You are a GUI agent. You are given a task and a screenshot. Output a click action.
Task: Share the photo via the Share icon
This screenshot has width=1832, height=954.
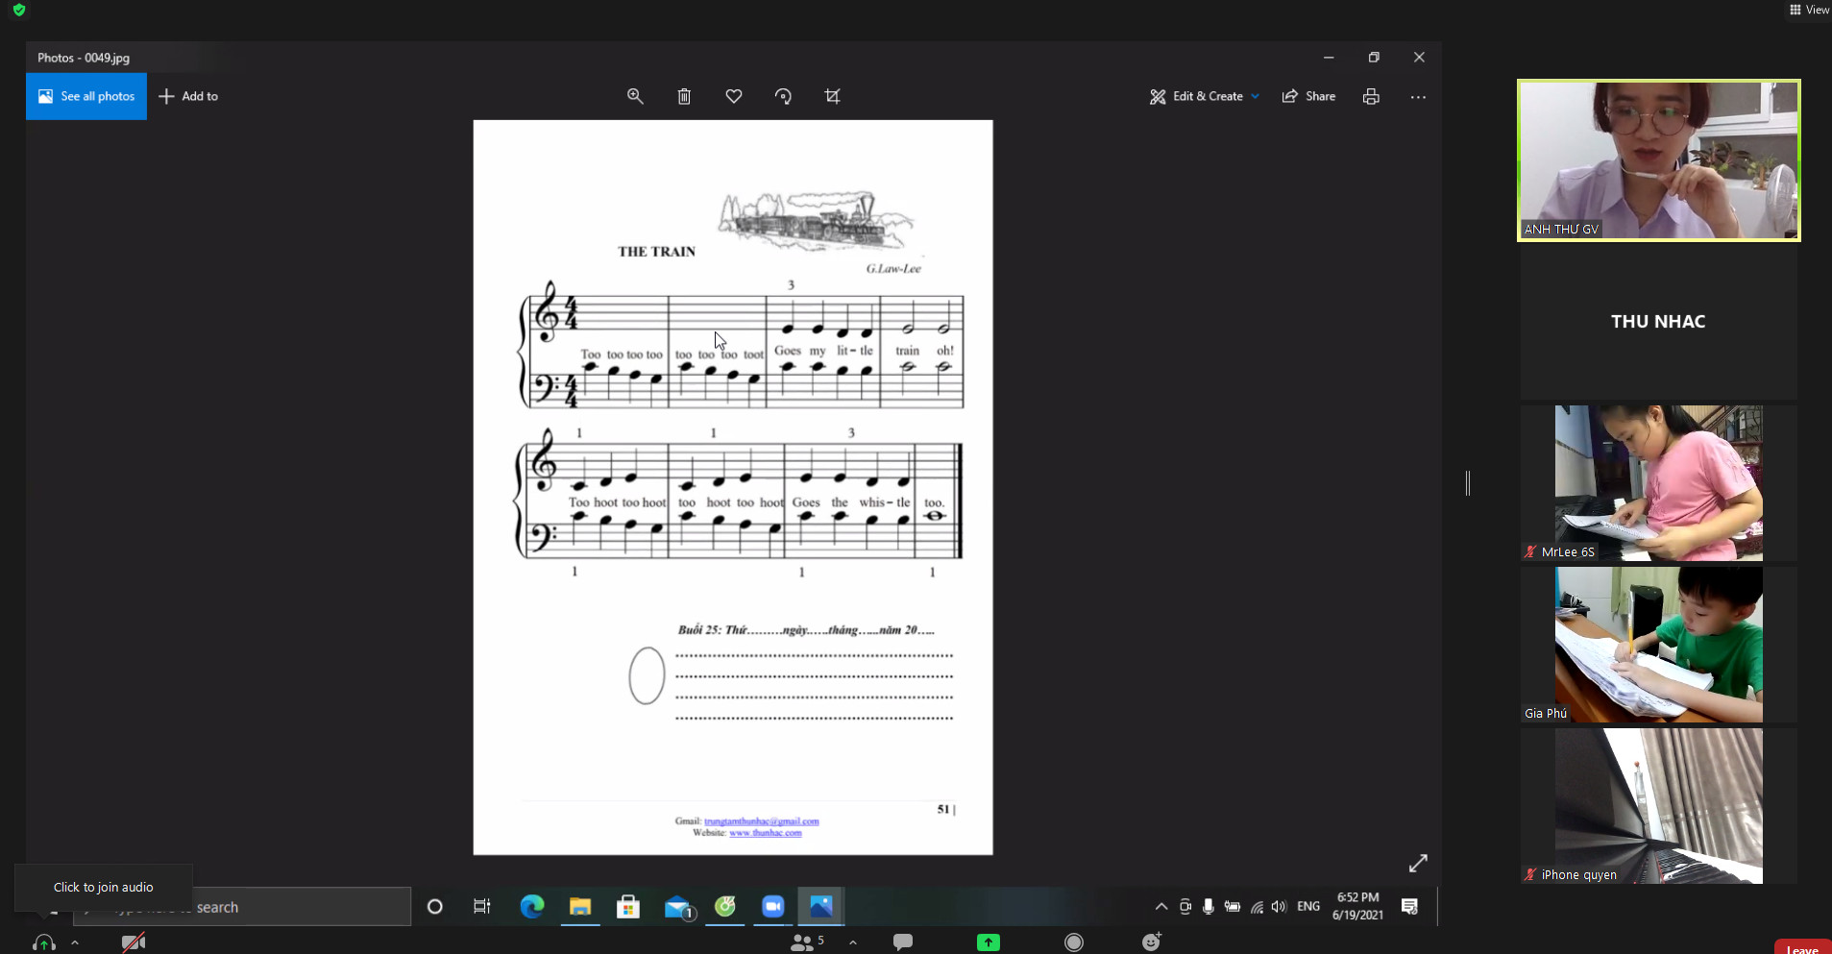point(1309,96)
